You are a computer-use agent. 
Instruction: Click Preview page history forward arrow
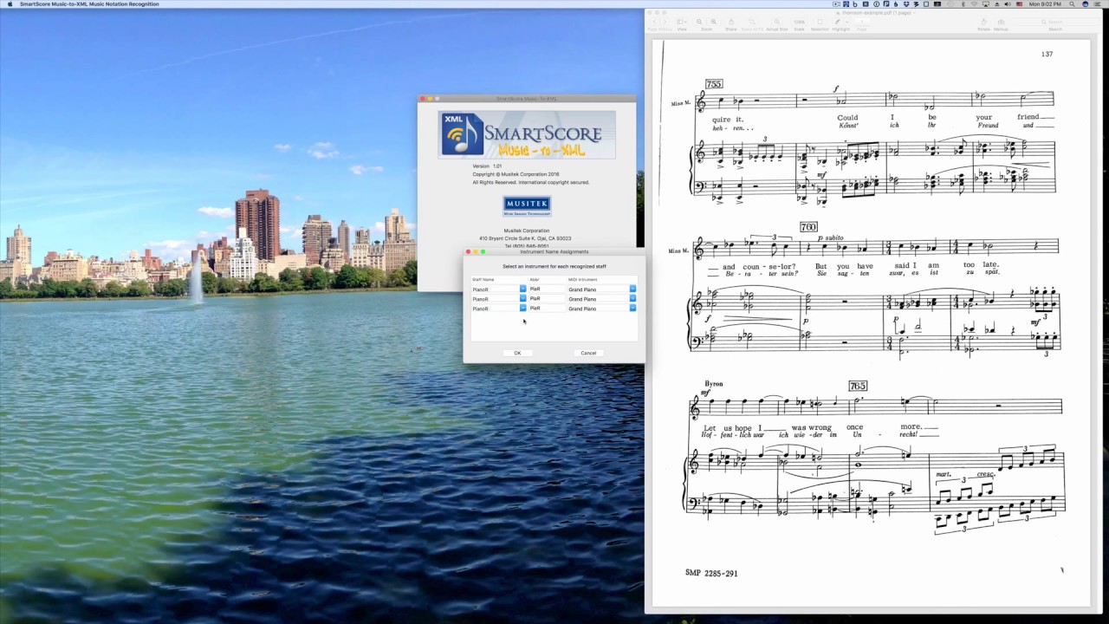665,22
